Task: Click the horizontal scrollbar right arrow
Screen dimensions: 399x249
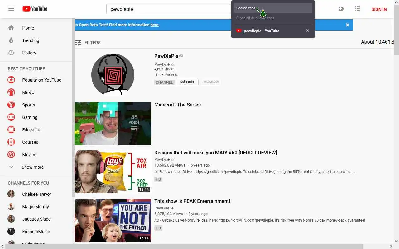Action: coord(391,247)
